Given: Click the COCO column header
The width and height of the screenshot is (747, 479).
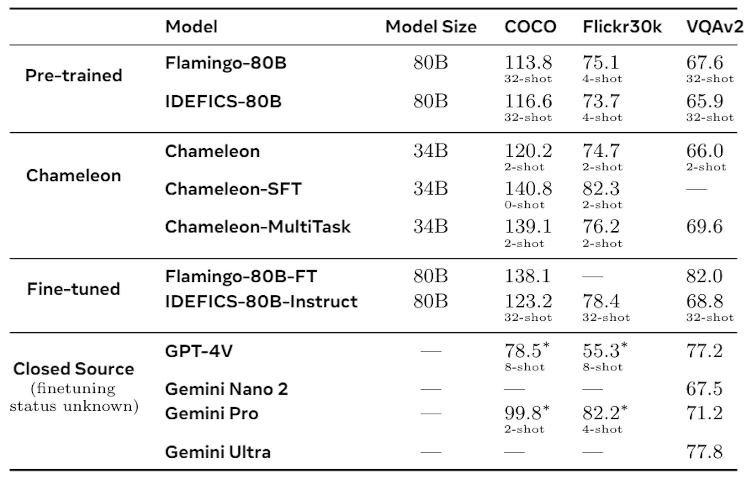Looking at the screenshot, I should pos(530,27).
